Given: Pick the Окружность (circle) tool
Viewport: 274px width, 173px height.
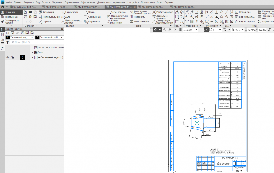Looking at the screenshot, I should tap(70, 12).
